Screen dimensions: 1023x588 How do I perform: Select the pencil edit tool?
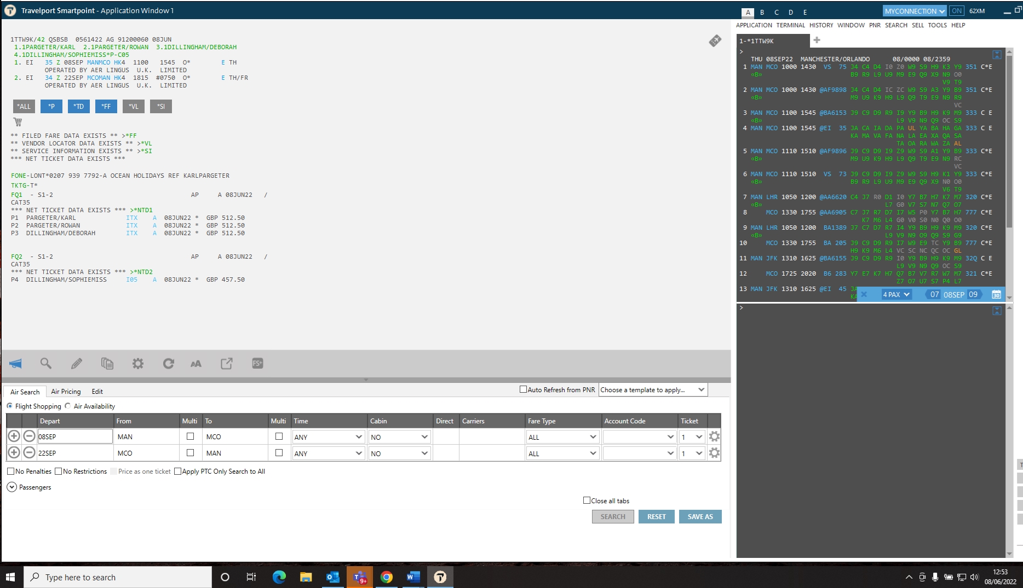point(77,364)
